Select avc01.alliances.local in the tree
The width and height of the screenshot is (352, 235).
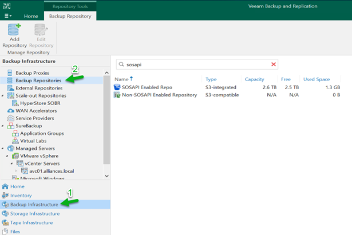pos(52,171)
